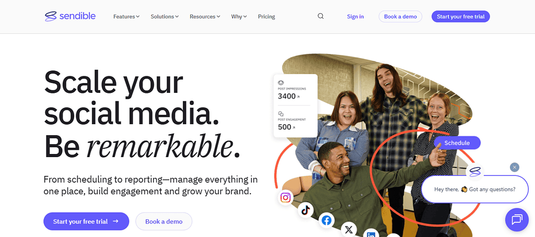Viewport: 535px width, 237px height.
Task: Expand the Resources dropdown
Action: pos(205,16)
